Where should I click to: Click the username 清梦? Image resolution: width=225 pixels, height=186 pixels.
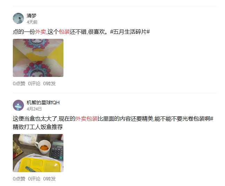tap(32, 16)
